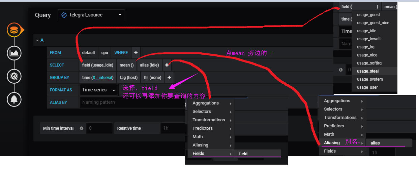Open the Time series format dropdown
This screenshot has height=169, width=419.
coord(98,90)
